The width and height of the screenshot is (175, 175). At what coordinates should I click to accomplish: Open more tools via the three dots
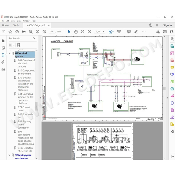tap(144, 32)
